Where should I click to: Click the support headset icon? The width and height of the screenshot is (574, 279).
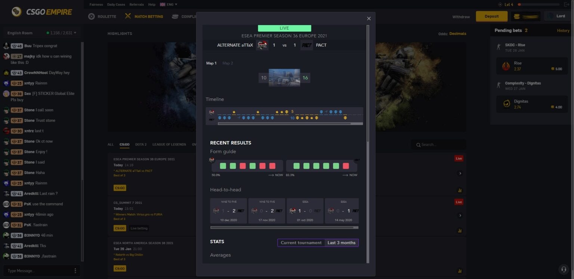564,269
